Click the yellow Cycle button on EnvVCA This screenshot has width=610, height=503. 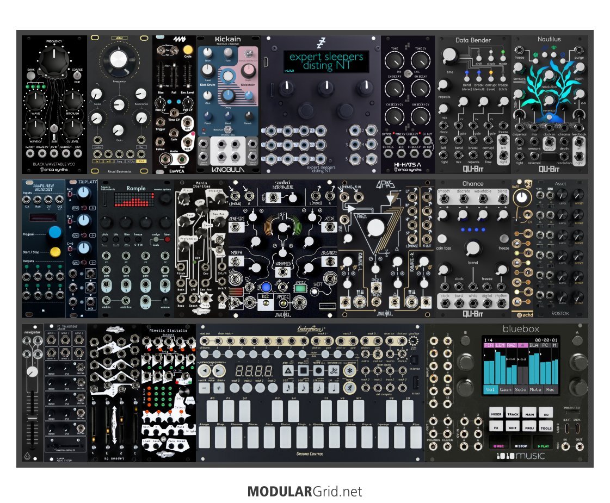tap(188, 49)
